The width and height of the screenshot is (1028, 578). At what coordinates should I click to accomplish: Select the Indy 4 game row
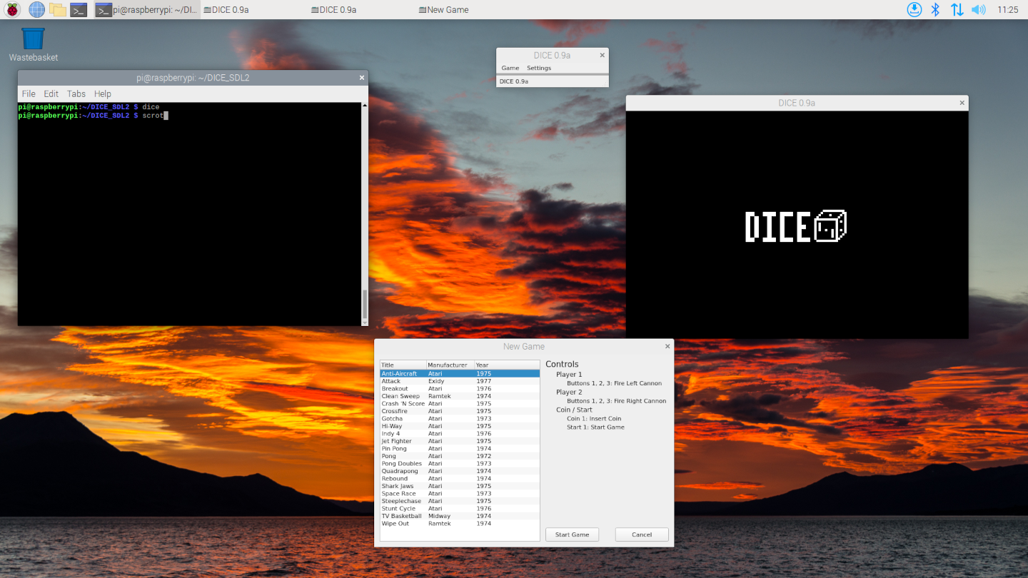[x=460, y=433]
